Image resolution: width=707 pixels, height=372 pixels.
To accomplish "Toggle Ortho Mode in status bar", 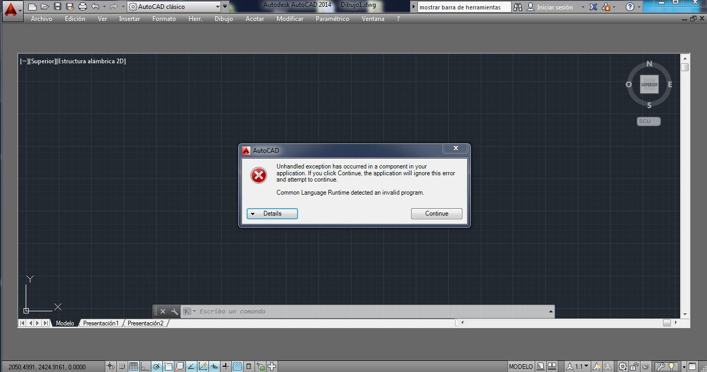I will pos(145,366).
